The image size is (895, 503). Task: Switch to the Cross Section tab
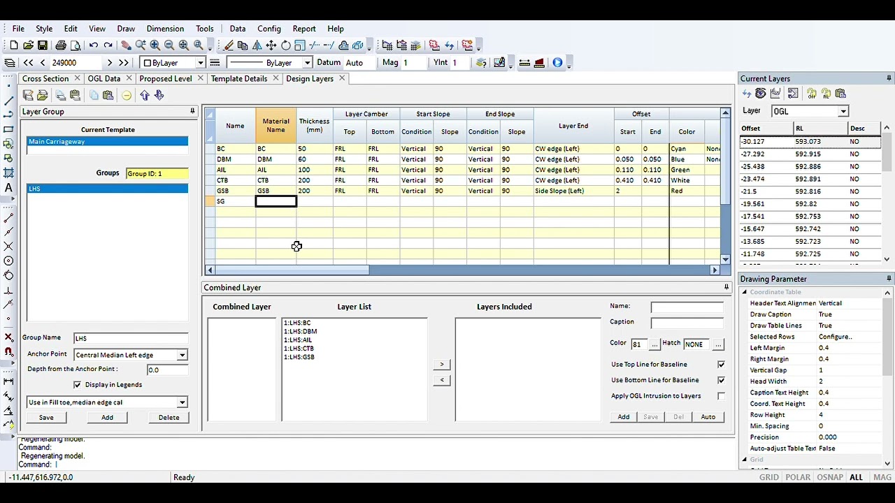click(x=45, y=78)
